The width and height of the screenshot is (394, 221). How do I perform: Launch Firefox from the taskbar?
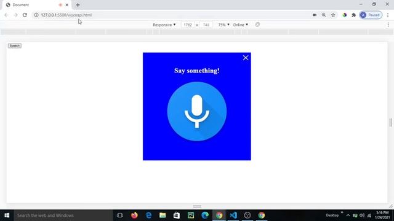134,215
